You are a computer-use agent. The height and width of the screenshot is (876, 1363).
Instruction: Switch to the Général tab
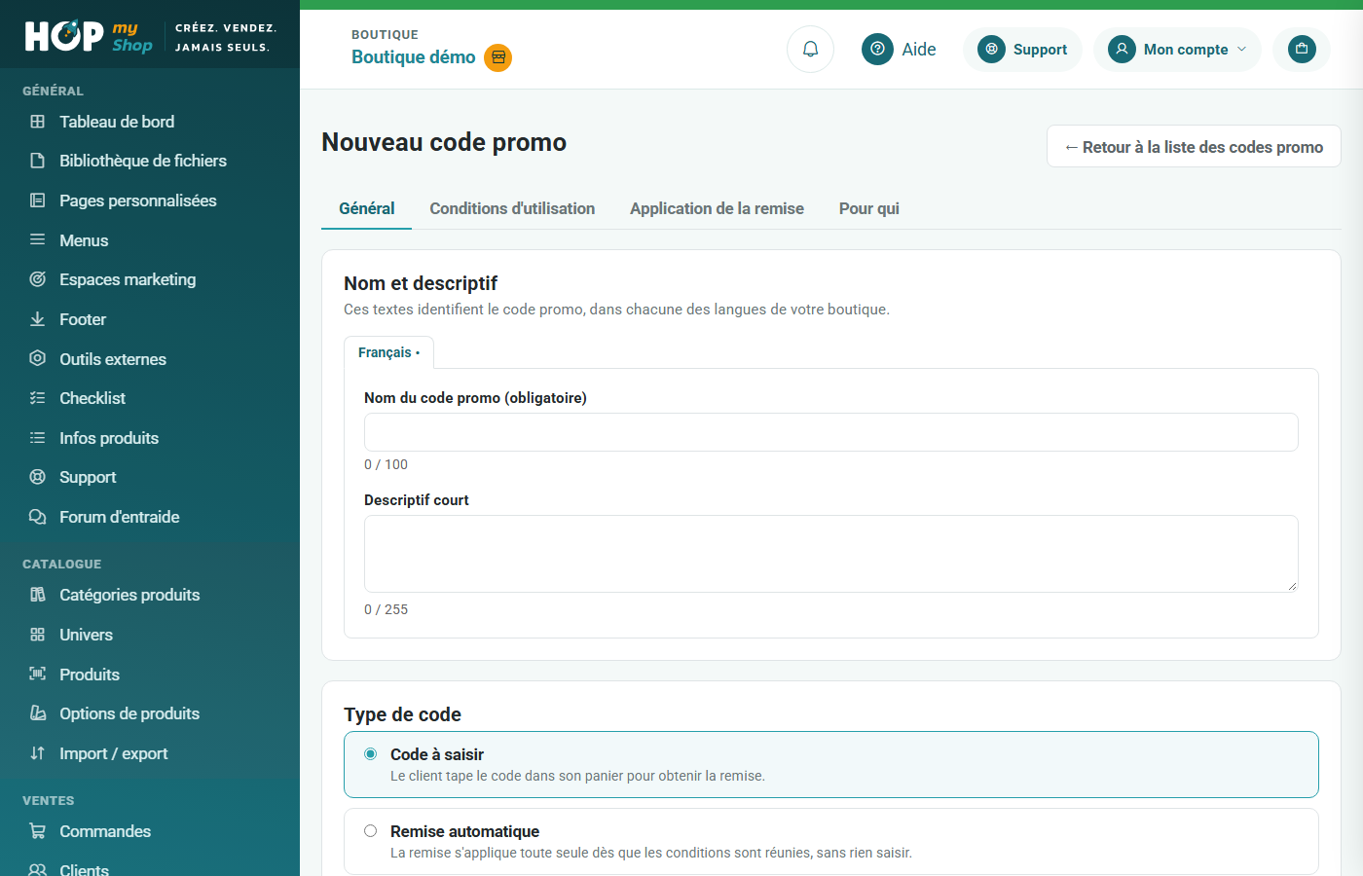click(367, 208)
